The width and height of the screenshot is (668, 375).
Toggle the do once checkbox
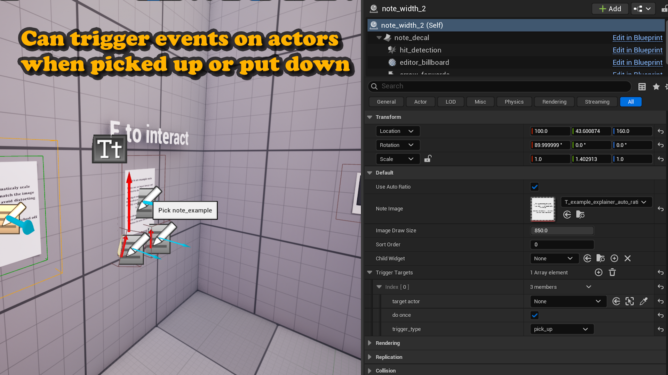(x=534, y=315)
